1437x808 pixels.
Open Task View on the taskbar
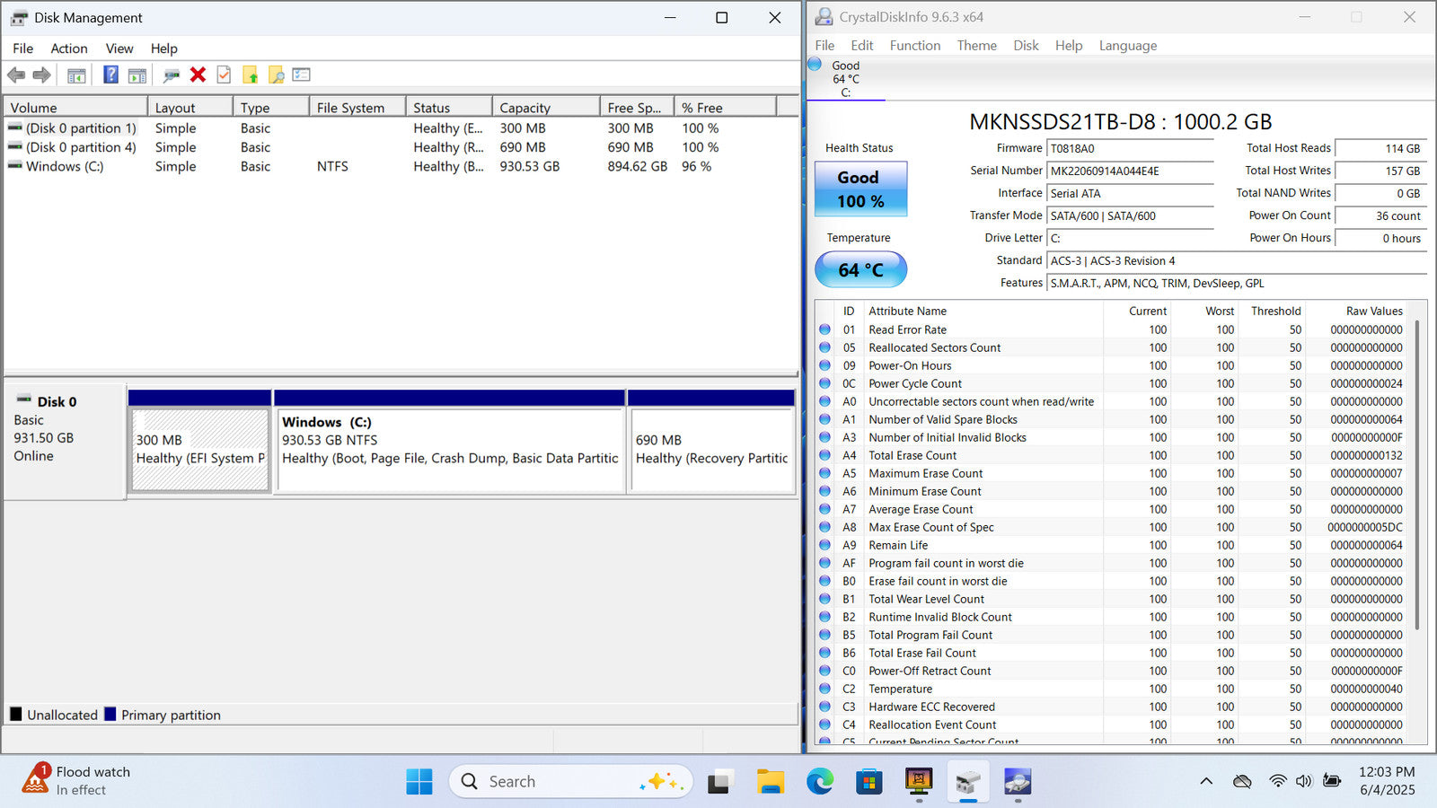pos(718,782)
